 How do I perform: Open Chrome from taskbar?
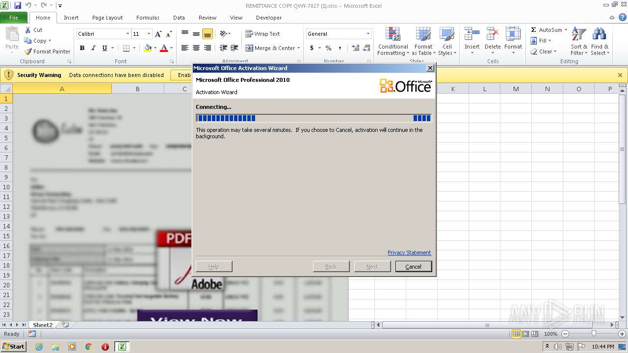[89, 347]
